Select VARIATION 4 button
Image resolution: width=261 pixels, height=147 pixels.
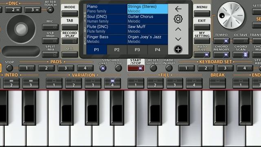click(113, 83)
